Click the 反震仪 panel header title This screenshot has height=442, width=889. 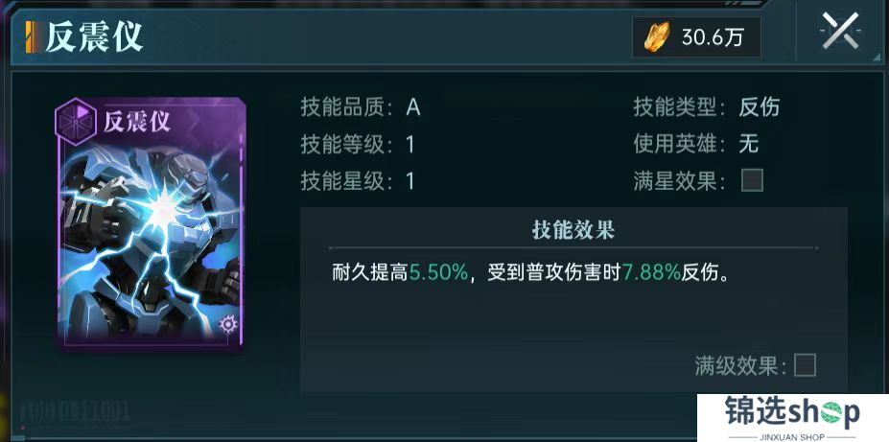coord(94,38)
